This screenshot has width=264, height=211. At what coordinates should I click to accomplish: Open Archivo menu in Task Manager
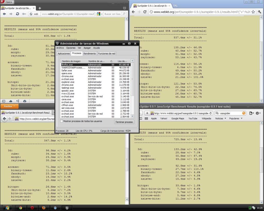60,48
